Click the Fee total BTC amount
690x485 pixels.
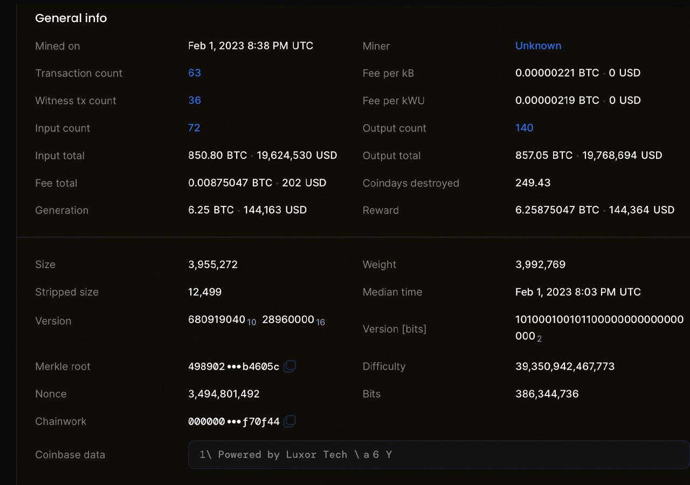tap(230, 183)
